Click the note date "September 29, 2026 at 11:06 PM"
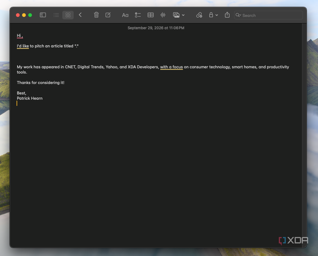The height and width of the screenshot is (256, 318). (x=156, y=28)
